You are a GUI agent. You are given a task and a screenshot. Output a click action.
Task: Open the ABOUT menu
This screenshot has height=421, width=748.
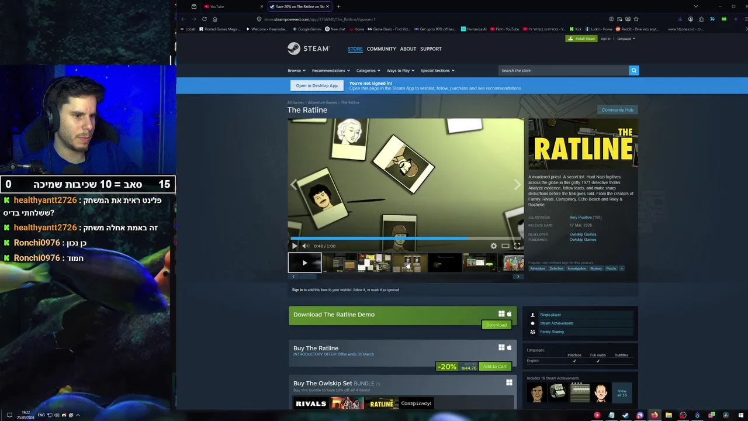tap(408, 49)
